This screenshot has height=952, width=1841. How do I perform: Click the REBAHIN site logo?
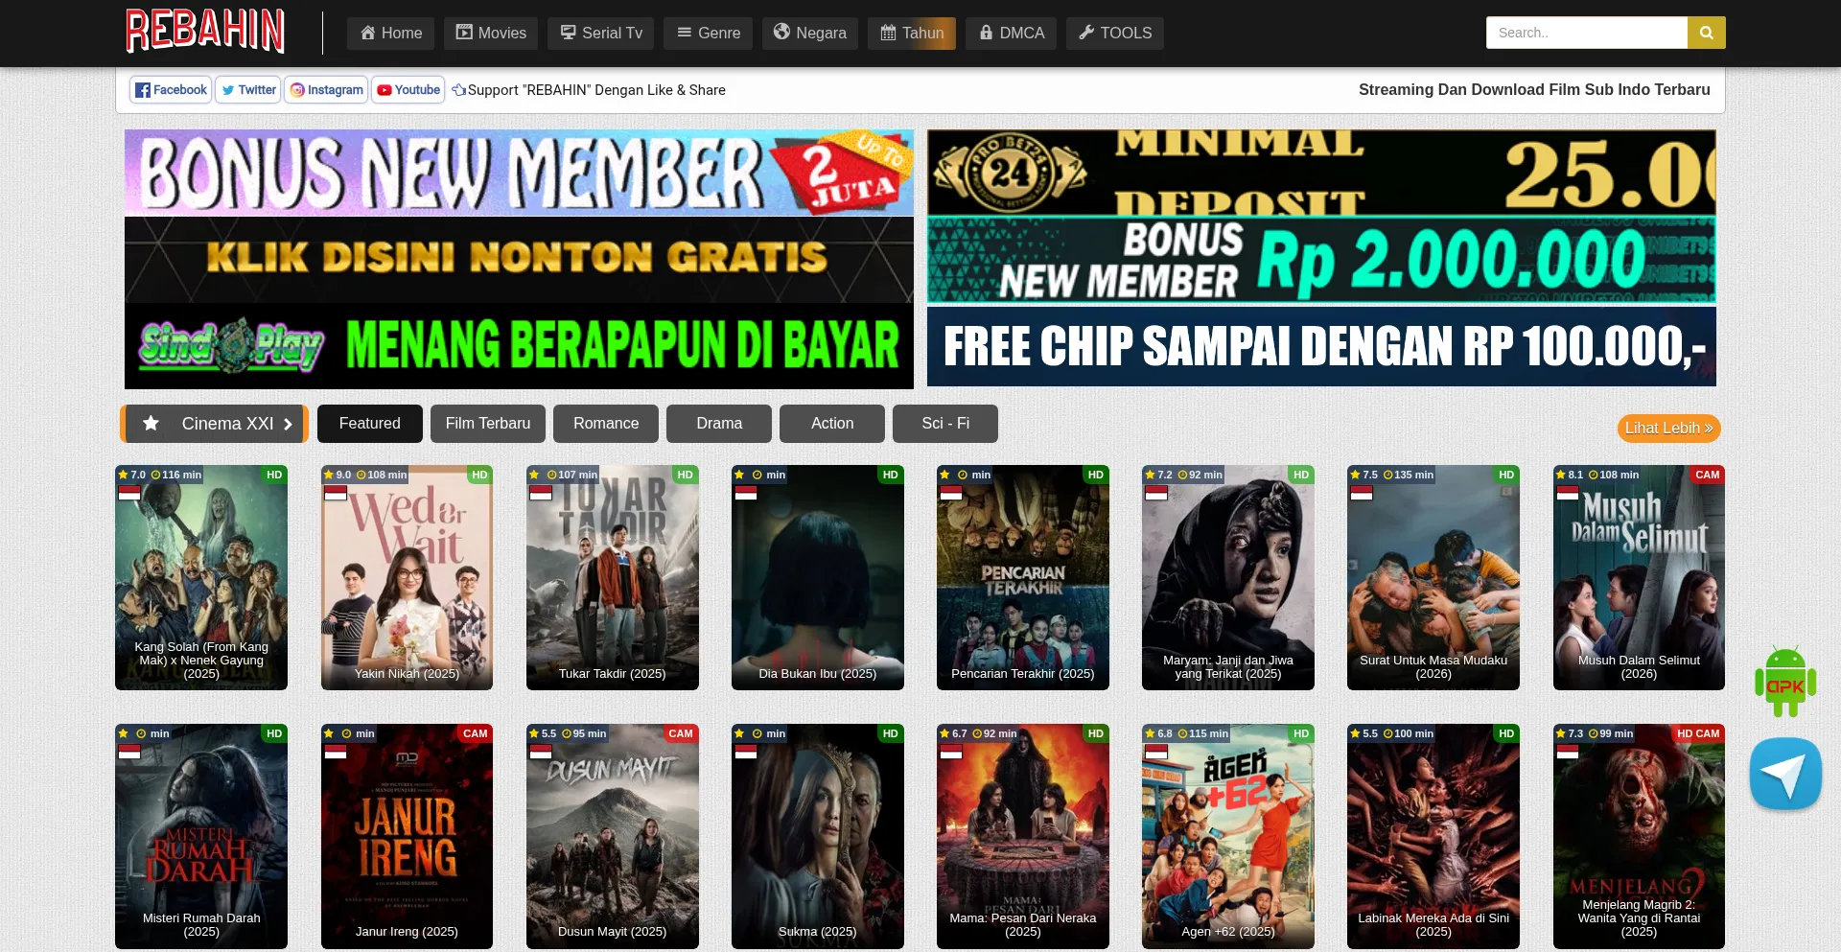point(205,31)
